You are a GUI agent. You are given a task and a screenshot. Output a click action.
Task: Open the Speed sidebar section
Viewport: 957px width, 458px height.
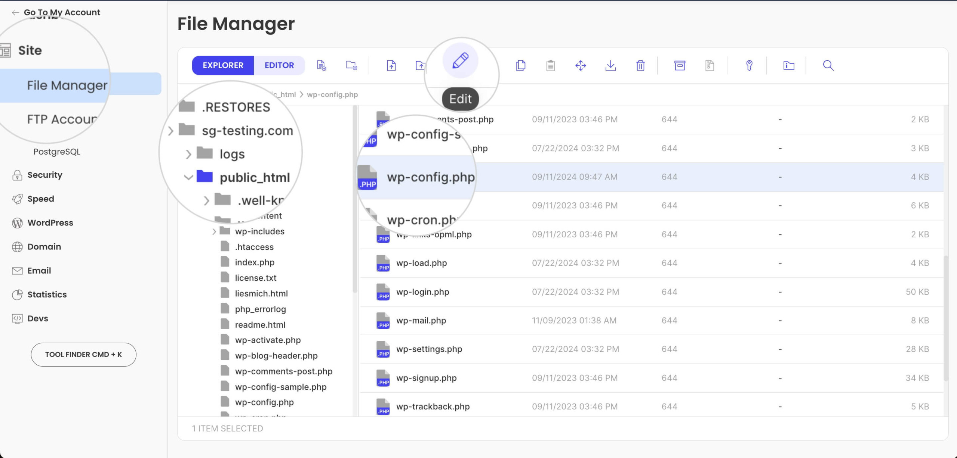click(40, 199)
